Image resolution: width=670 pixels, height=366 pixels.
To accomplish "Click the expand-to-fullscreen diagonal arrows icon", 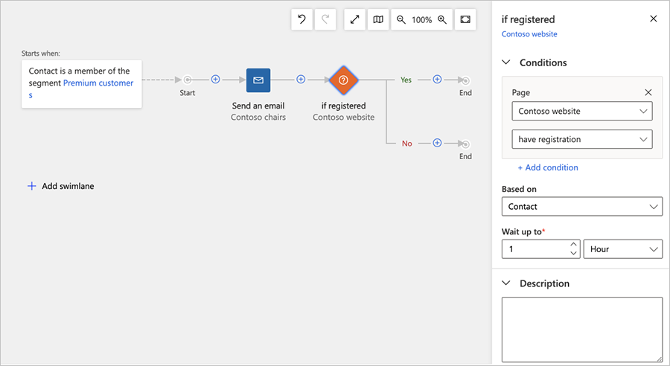I will click(354, 20).
